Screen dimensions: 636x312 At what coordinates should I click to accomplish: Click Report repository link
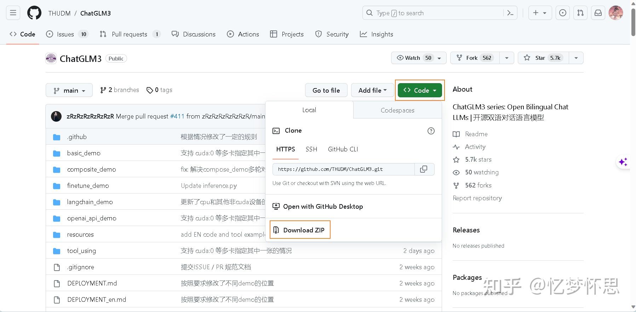pyautogui.click(x=477, y=198)
